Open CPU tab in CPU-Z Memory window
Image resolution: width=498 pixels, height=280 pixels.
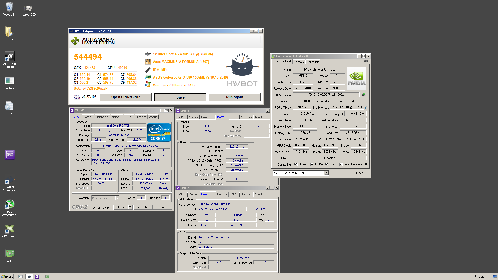coord(182,117)
